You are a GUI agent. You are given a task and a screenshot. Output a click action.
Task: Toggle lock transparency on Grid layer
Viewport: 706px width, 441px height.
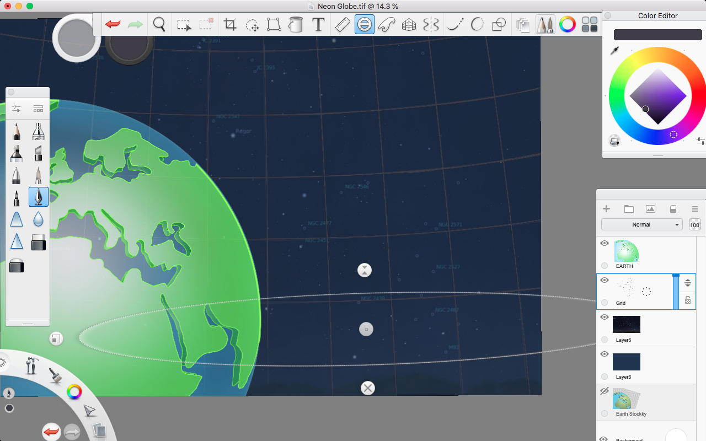pos(688,300)
